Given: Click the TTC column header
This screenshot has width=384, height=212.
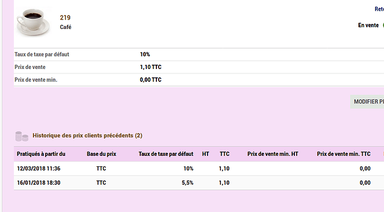Looking at the screenshot, I should click(x=225, y=154).
